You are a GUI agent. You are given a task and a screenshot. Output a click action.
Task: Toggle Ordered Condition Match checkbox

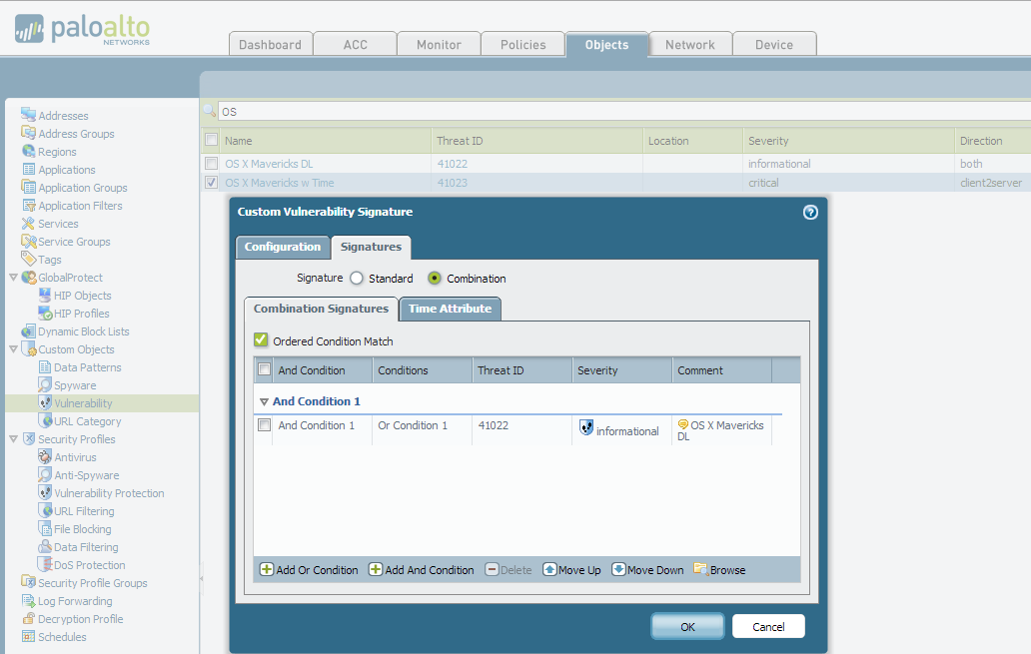click(261, 340)
